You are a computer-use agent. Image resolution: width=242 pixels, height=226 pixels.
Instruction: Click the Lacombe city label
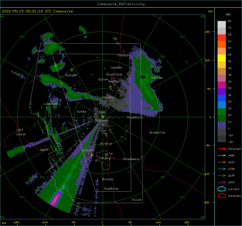click(x=116, y=67)
